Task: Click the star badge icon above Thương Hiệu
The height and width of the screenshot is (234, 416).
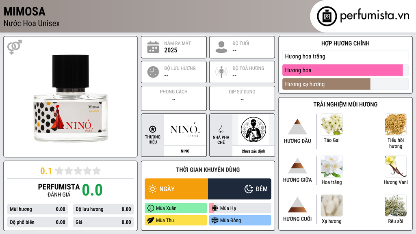Action: click(153, 129)
